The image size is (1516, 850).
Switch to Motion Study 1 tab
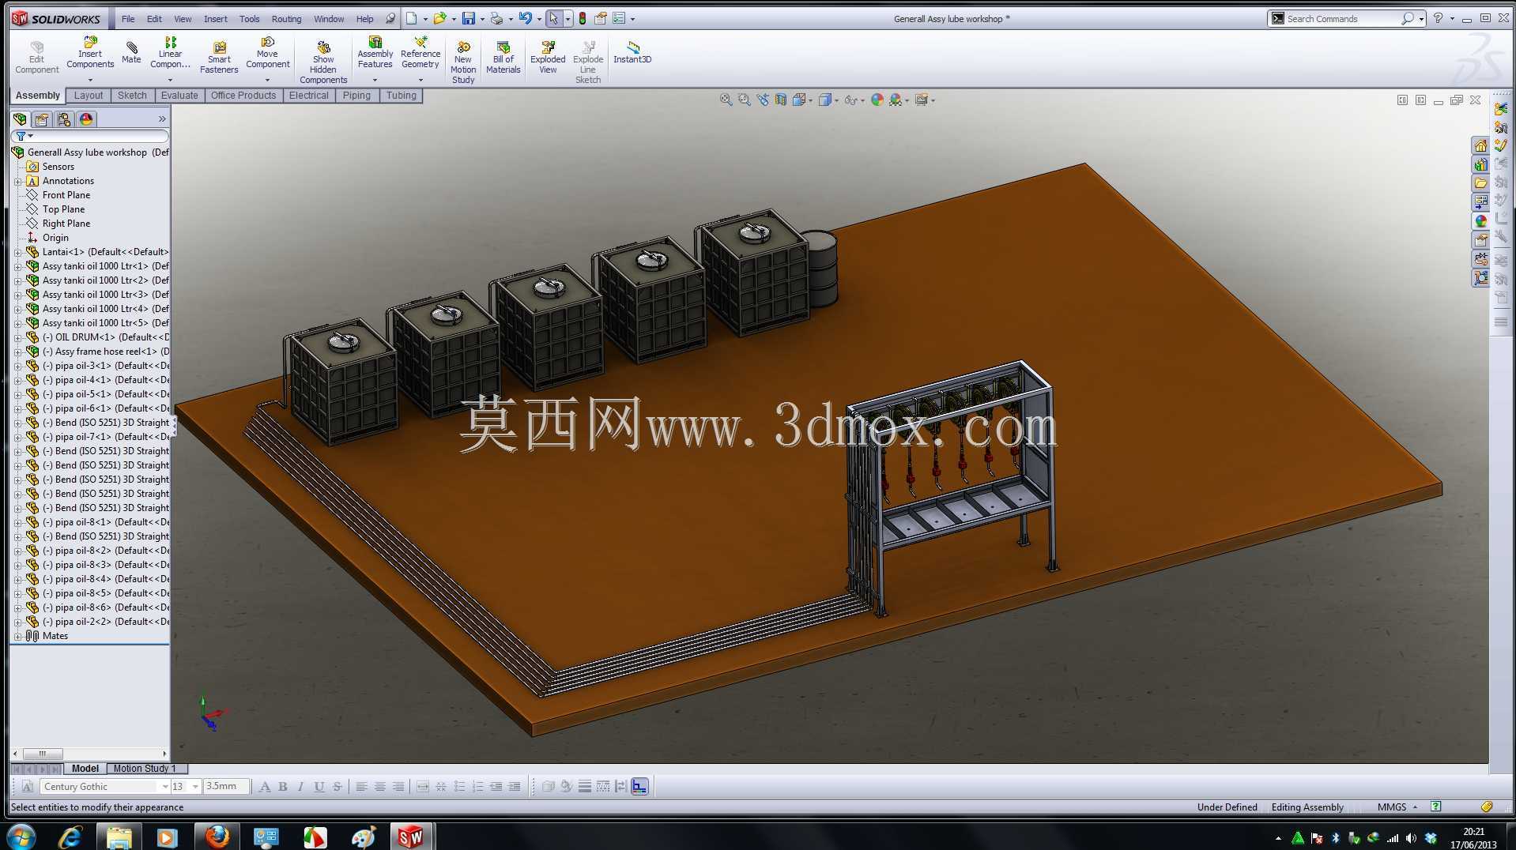click(145, 769)
